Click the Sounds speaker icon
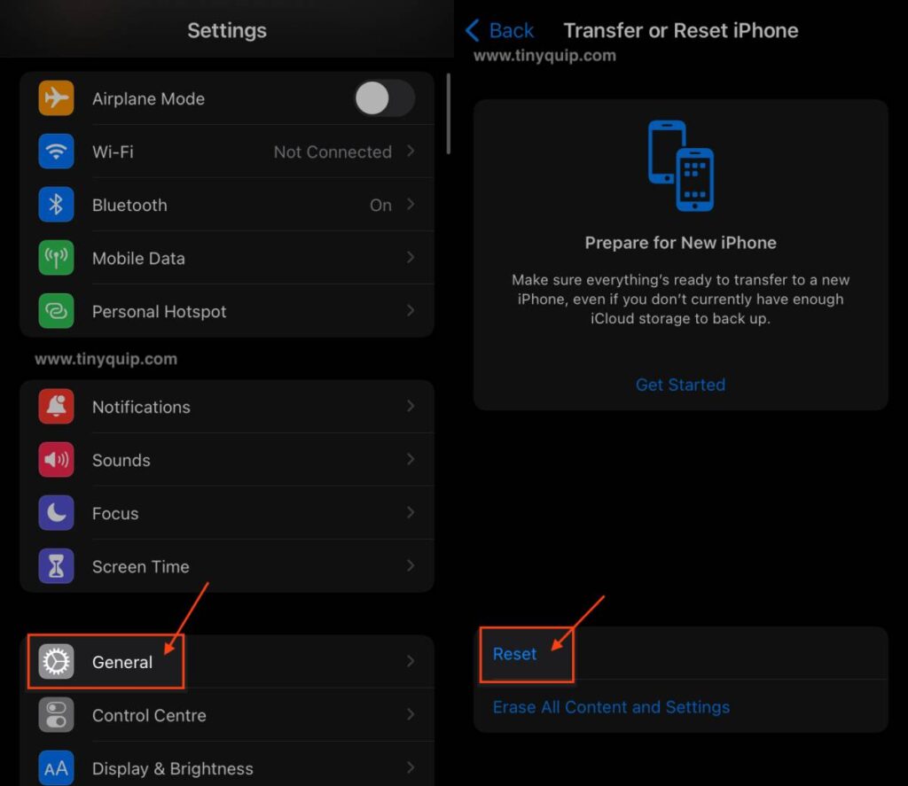 tap(57, 460)
